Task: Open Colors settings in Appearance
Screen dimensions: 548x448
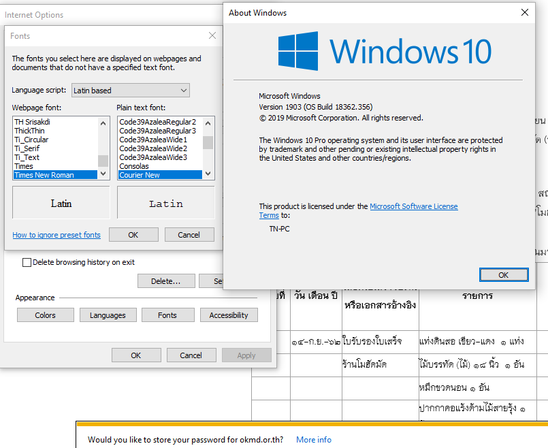Action: pos(46,315)
